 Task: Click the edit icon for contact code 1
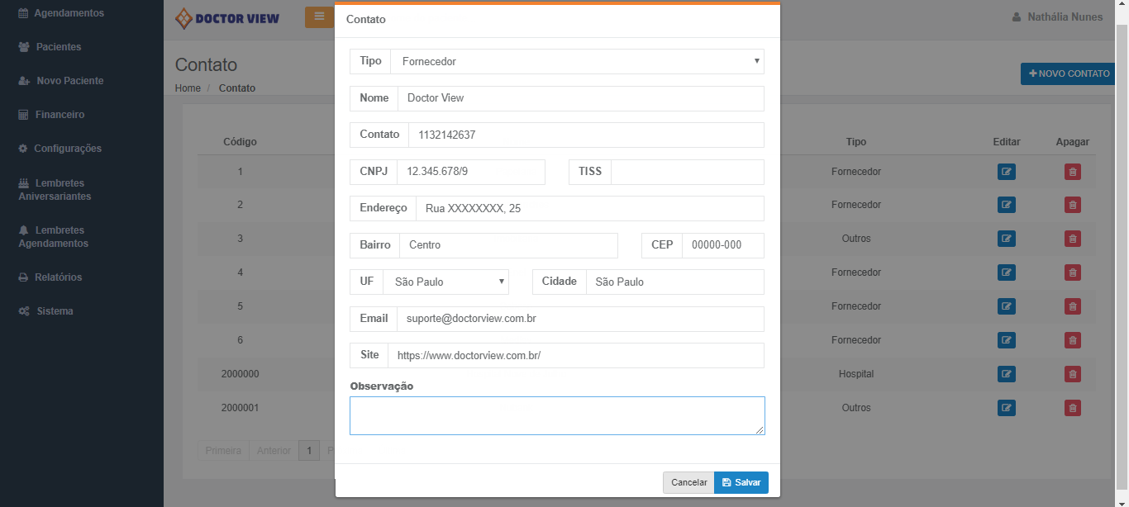(1006, 172)
